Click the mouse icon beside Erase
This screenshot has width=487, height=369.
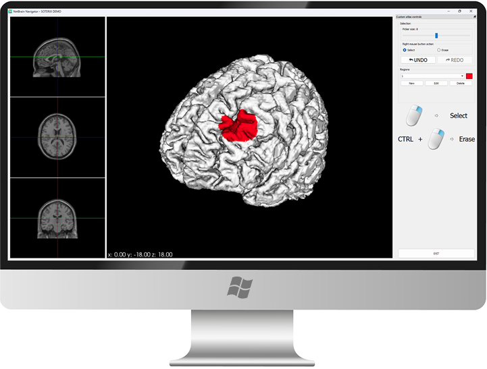point(438,139)
